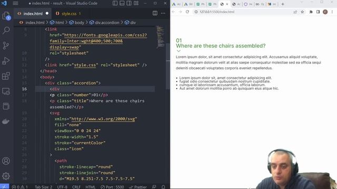This screenshot has width=337, height=189.
Task: Open the feedback icon in status bar
Action: [154, 187]
